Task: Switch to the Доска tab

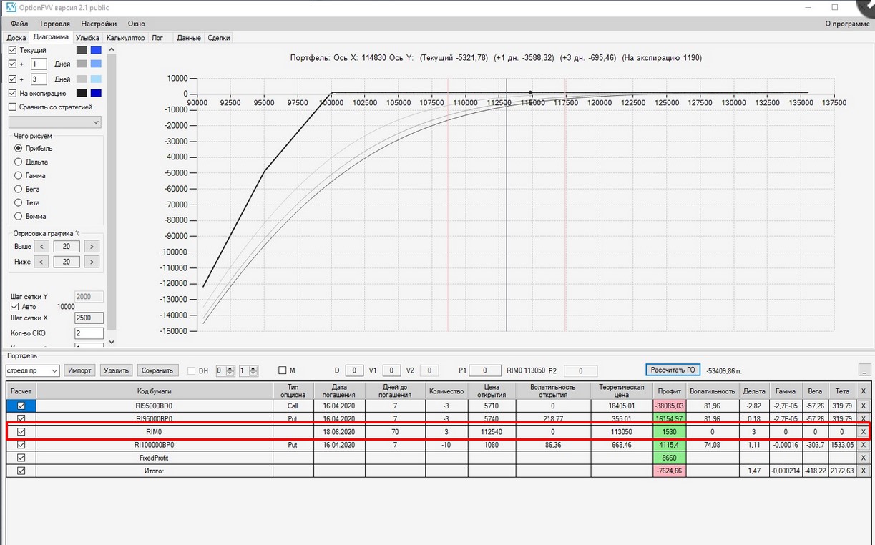Action: [16, 38]
